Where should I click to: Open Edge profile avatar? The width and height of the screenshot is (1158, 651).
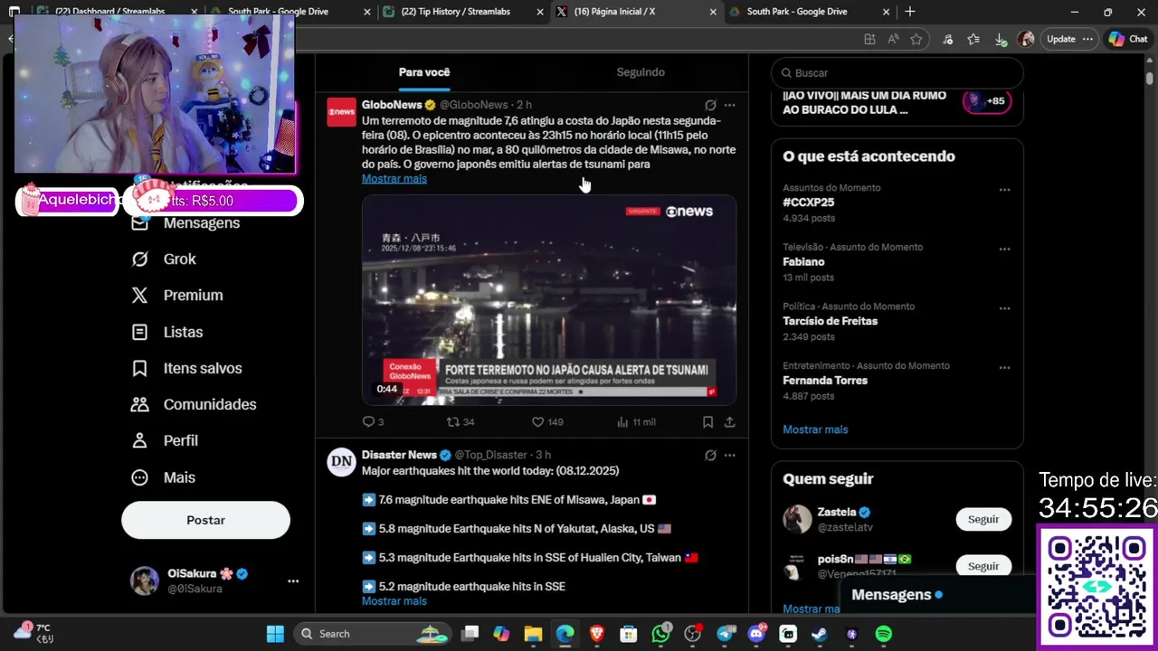[1026, 39]
